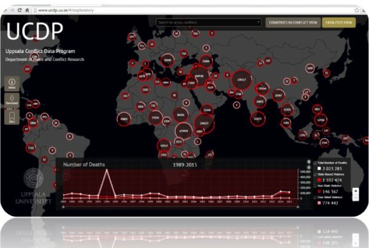Click the 10853 cluster in southern India
Viewport: 369px width, 248px height.
[260, 102]
